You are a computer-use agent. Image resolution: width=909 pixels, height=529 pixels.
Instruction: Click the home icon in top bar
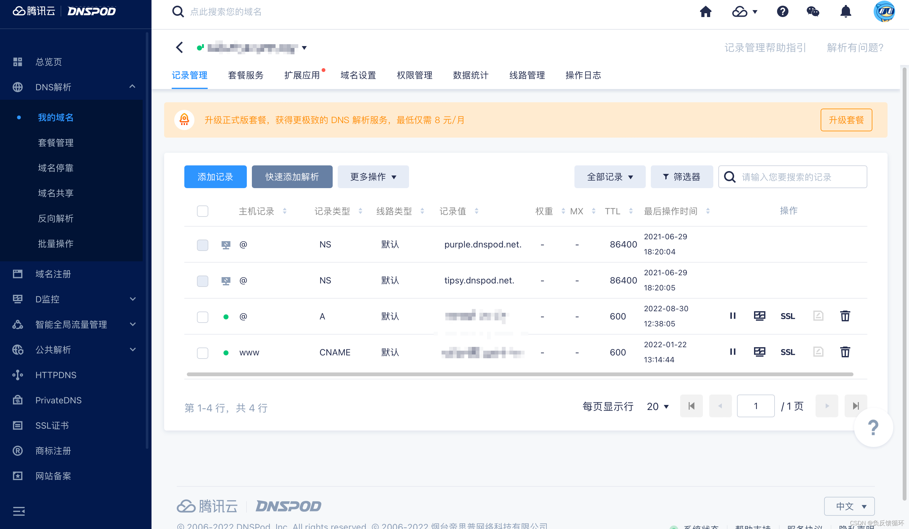[x=706, y=11]
